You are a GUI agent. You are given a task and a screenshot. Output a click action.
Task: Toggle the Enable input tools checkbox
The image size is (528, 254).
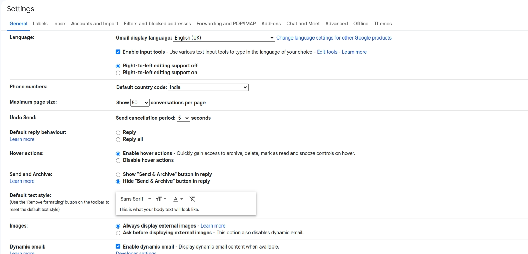click(118, 52)
